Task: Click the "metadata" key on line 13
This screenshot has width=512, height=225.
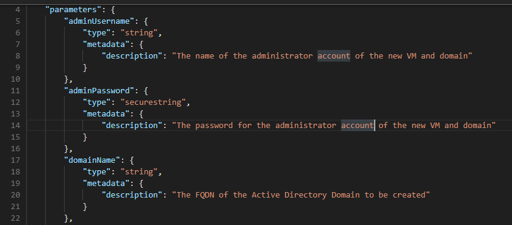Action: click(106, 114)
